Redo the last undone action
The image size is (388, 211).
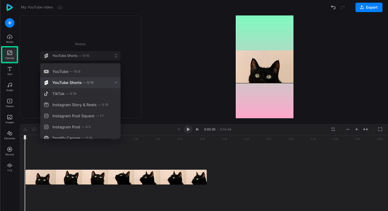(343, 7)
